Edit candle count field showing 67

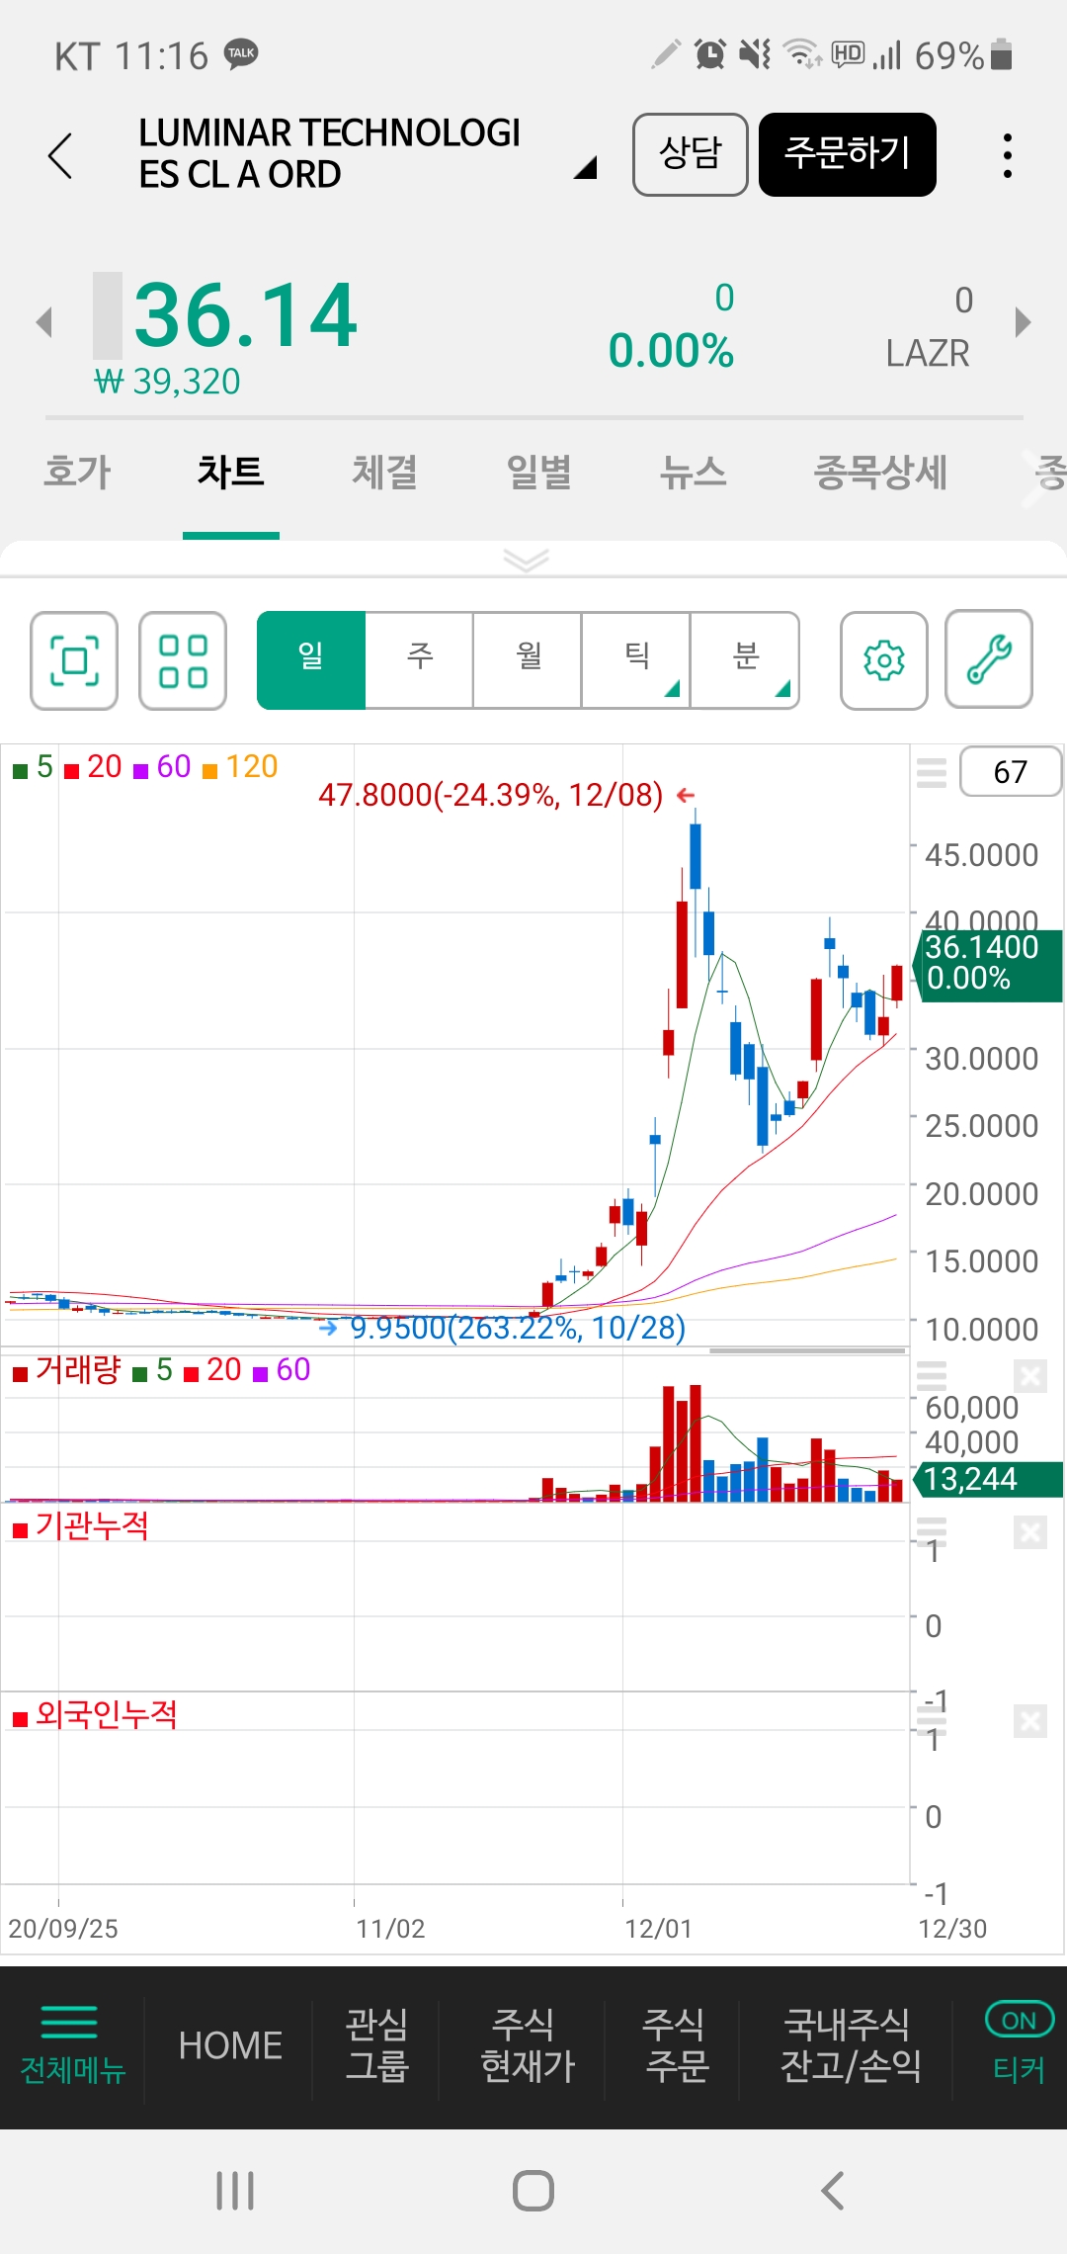[x=1011, y=771]
